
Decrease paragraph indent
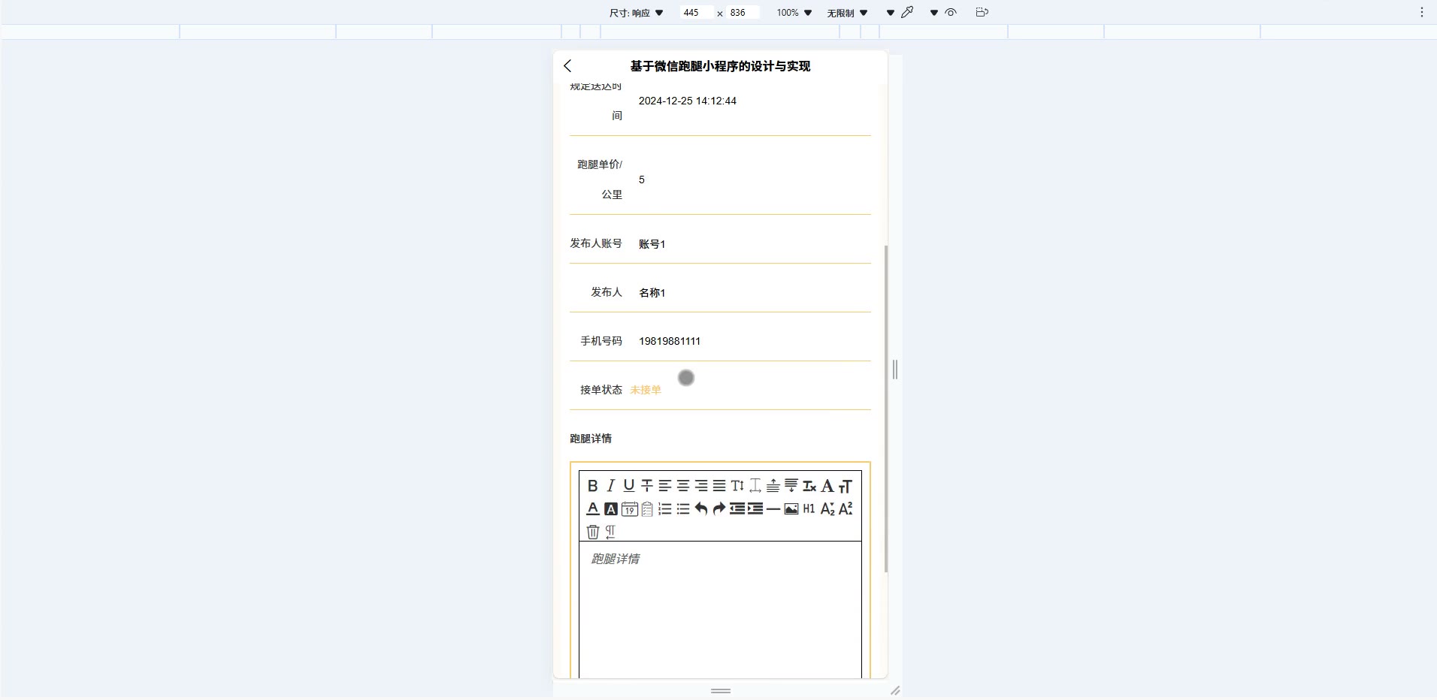(x=737, y=509)
